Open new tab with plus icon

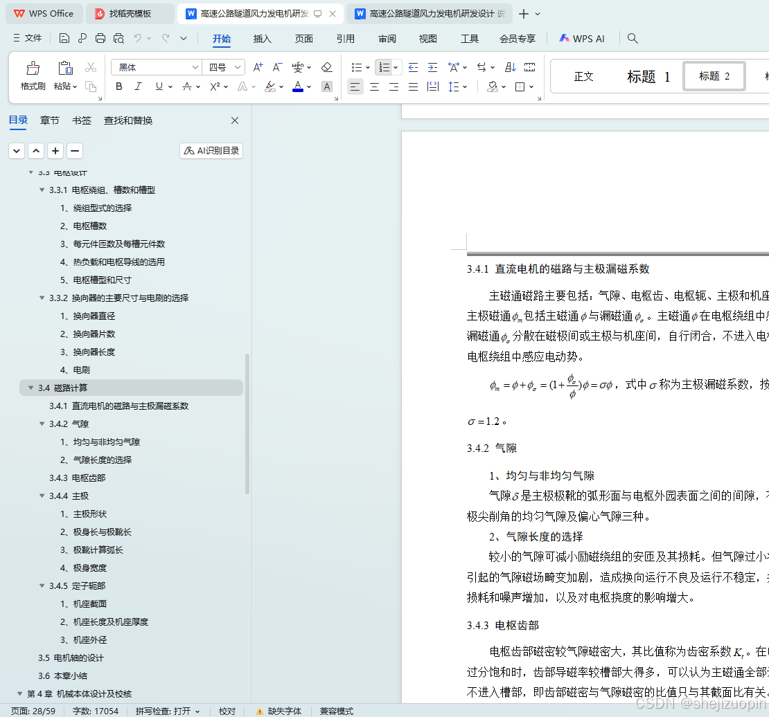[x=524, y=14]
